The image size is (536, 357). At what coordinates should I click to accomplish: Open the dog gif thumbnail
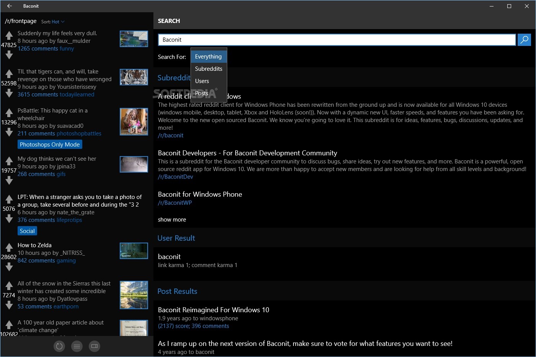click(134, 165)
